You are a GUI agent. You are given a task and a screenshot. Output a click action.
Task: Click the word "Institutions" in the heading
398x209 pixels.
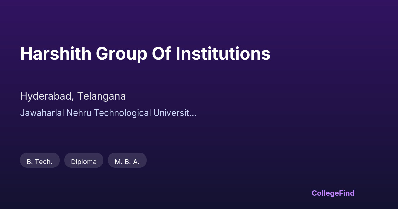point(223,54)
